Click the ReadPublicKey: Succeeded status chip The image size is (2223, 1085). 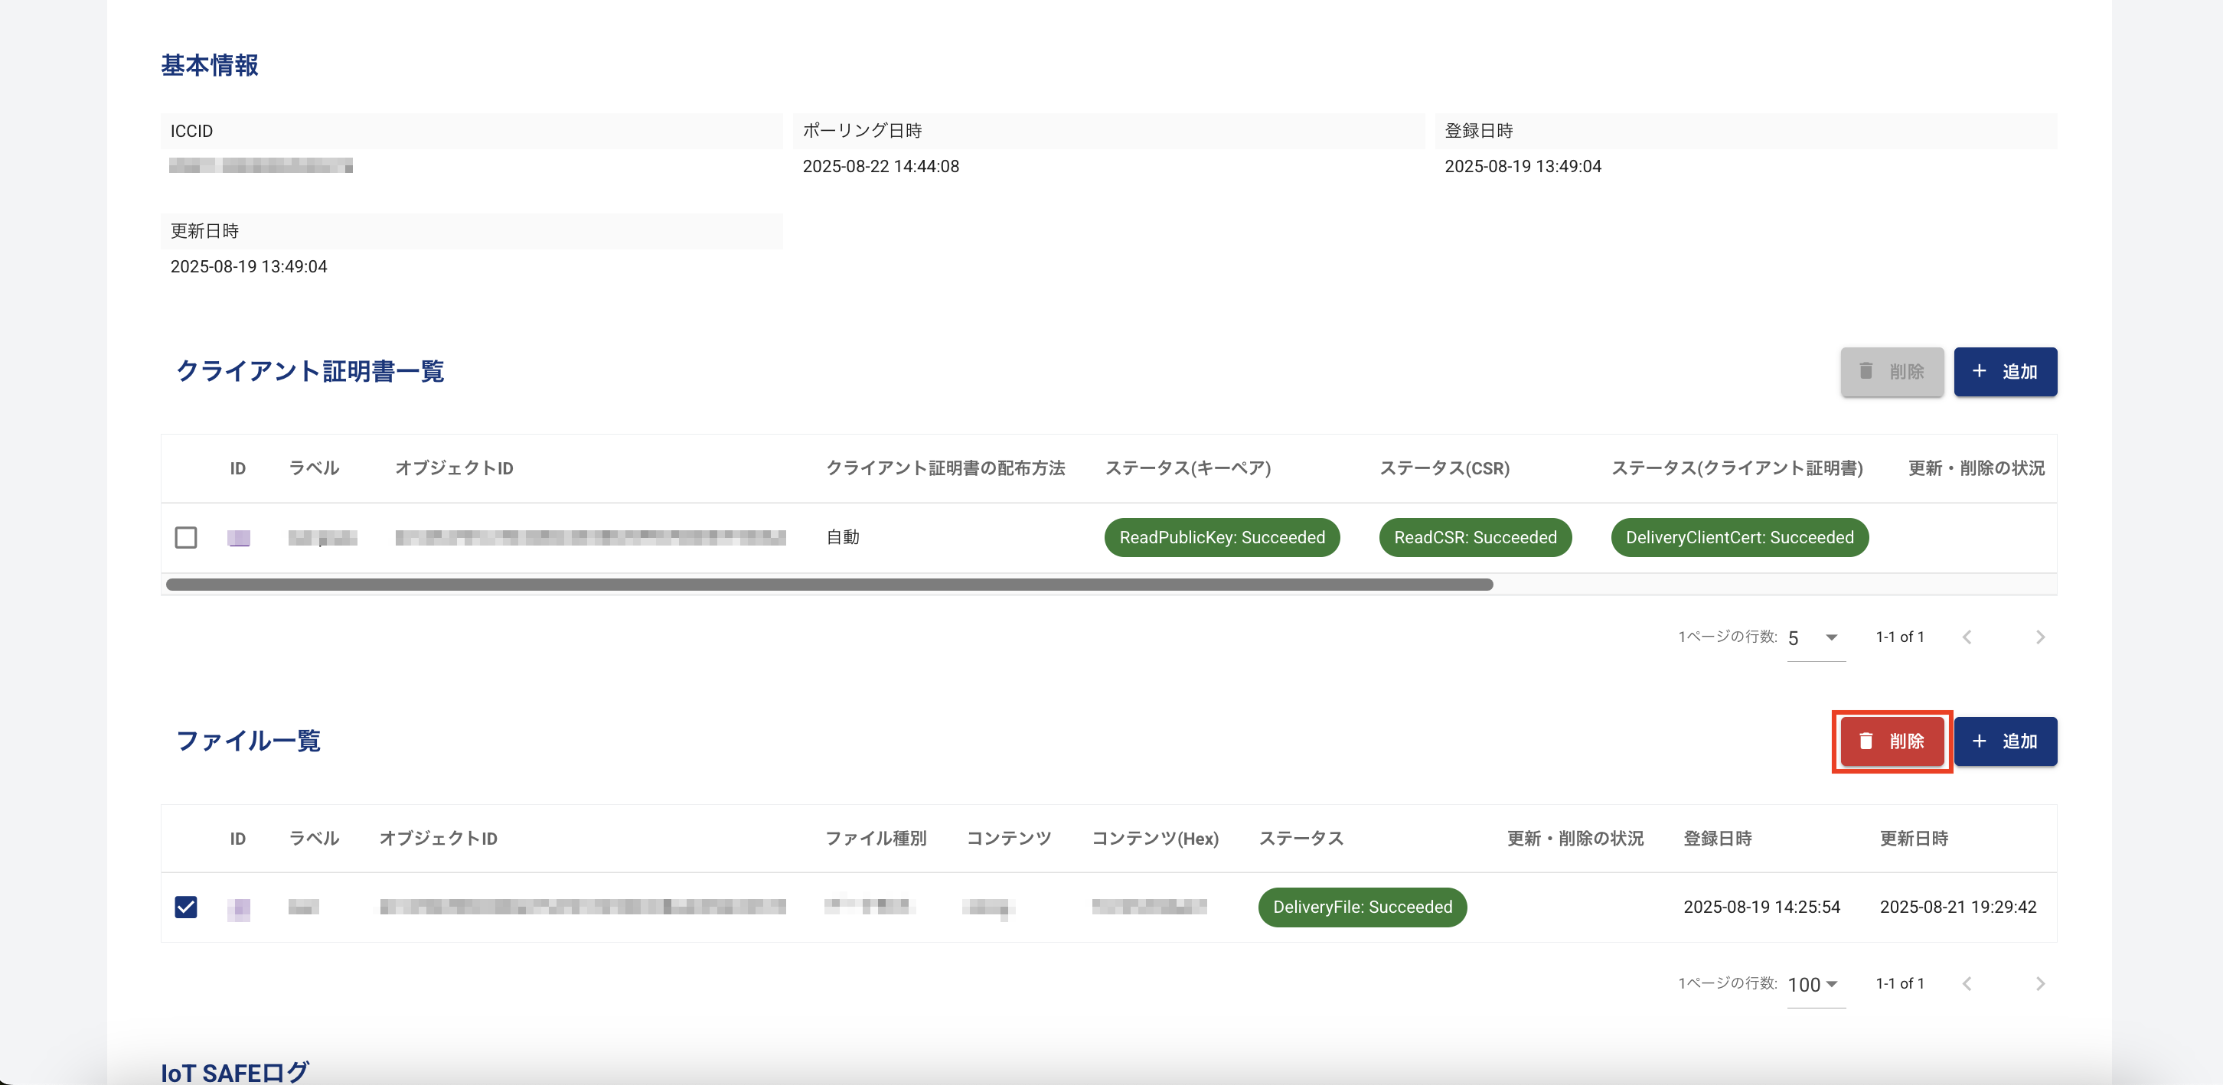[1221, 537]
